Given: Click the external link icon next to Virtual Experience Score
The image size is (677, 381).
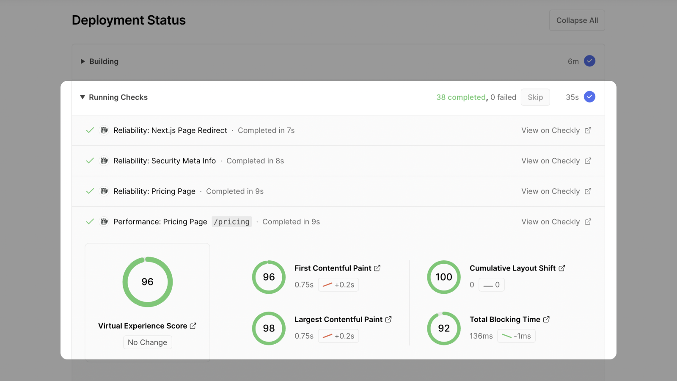Looking at the screenshot, I should pos(194,326).
